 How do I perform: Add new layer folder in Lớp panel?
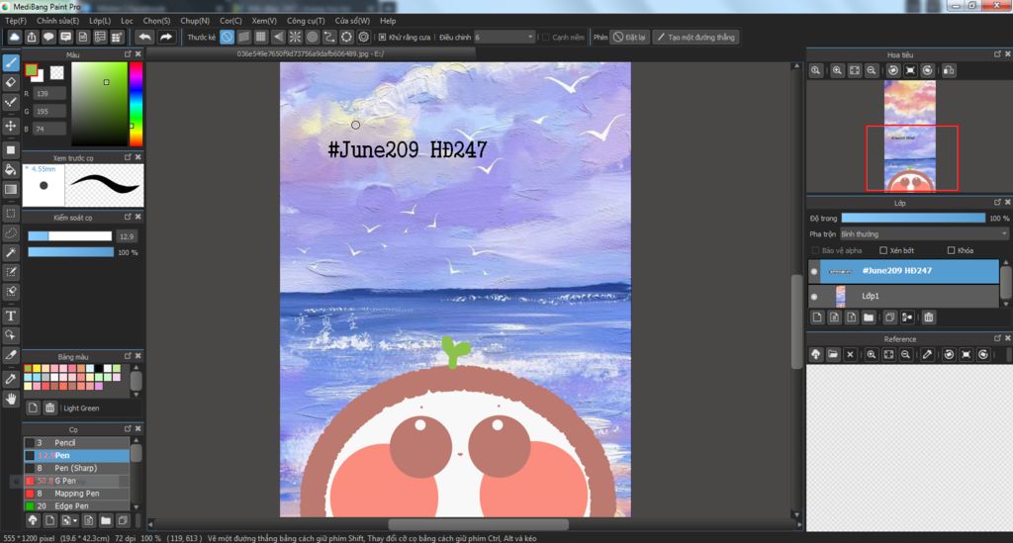[869, 317]
